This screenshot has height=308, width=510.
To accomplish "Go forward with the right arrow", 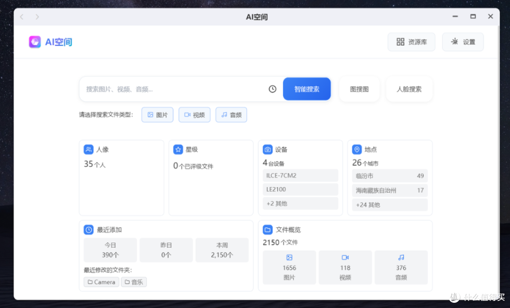I will (37, 17).
